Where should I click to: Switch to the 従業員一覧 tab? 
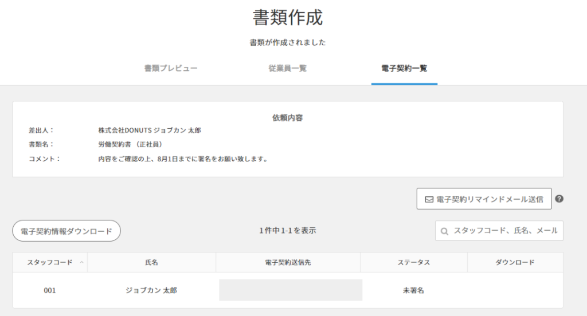tap(288, 69)
